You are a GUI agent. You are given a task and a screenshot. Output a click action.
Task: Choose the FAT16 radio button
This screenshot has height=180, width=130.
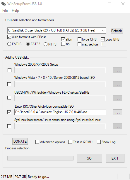9,44
